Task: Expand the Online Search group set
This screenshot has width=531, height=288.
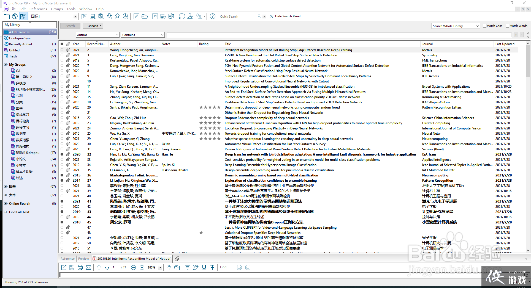Action: click(x=6, y=204)
